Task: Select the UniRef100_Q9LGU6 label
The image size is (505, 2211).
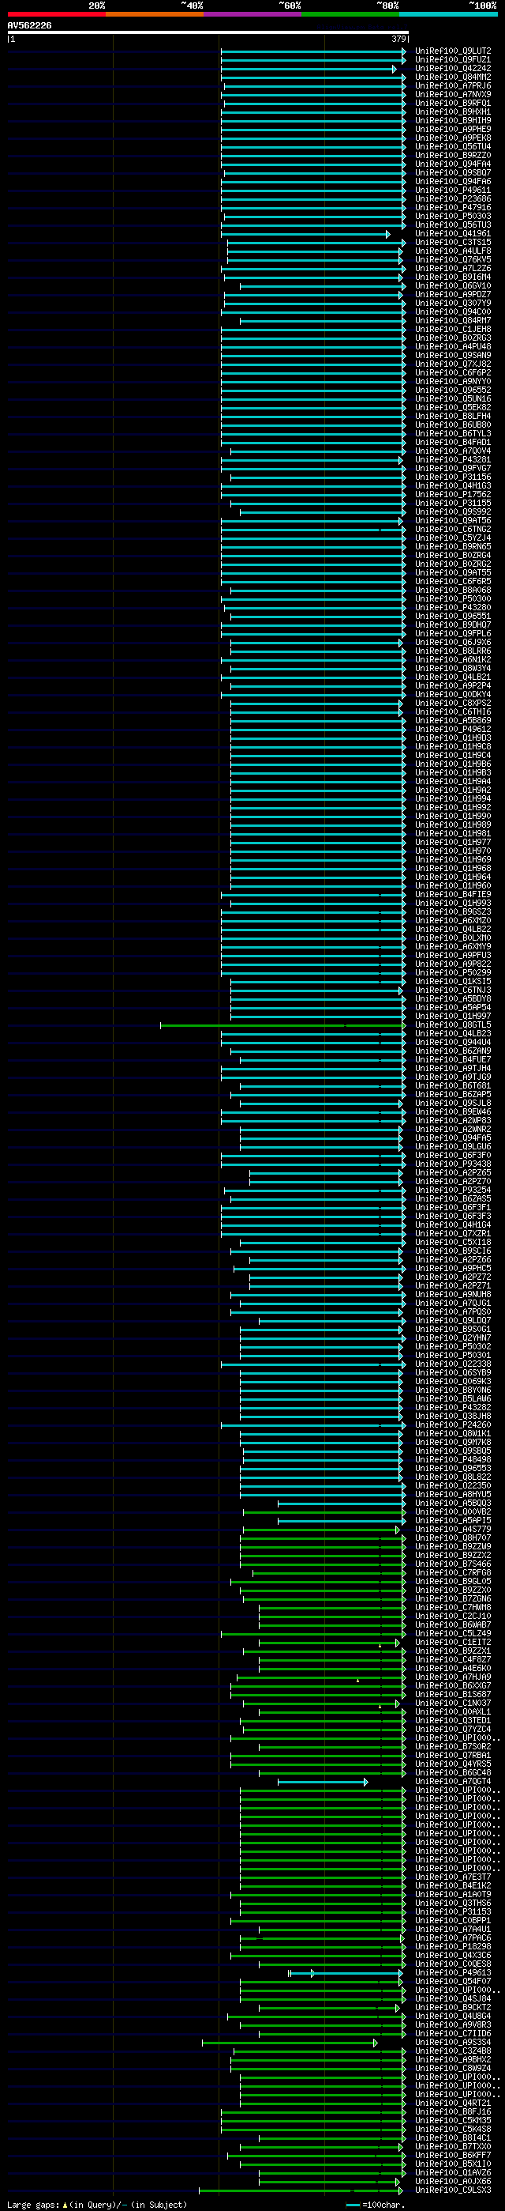Action: 454,1147
